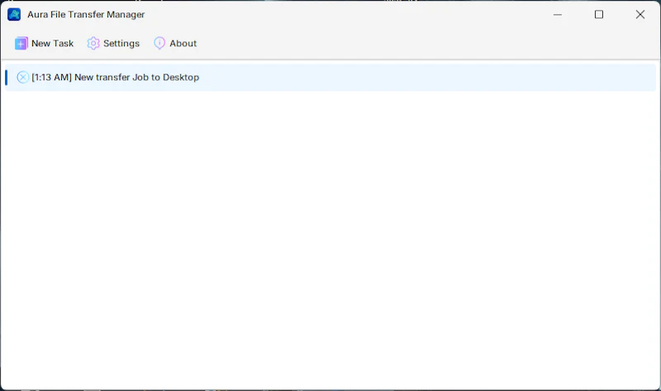The image size is (661, 391).
Task: Click the cancelled-status X icon on the transfer job
Action: 23,77
